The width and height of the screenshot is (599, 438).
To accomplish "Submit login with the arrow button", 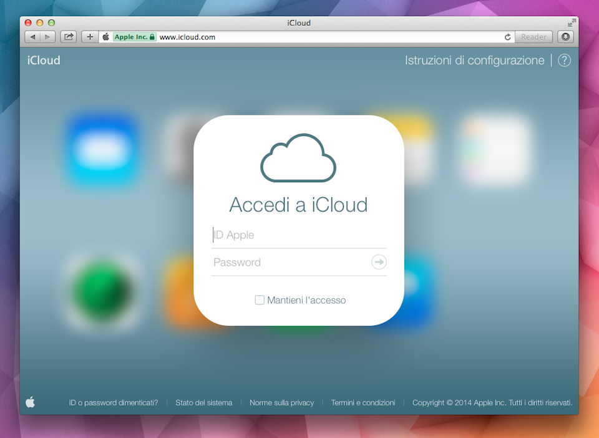I will click(x=379, y=262).
